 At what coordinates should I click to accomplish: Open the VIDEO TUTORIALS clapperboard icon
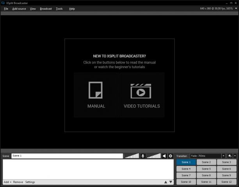141,91
